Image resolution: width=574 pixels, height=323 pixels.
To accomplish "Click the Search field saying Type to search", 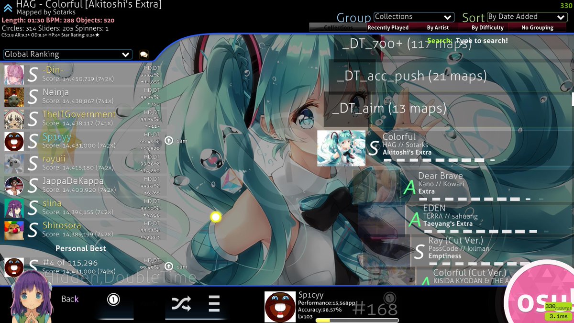I will 467,41.
